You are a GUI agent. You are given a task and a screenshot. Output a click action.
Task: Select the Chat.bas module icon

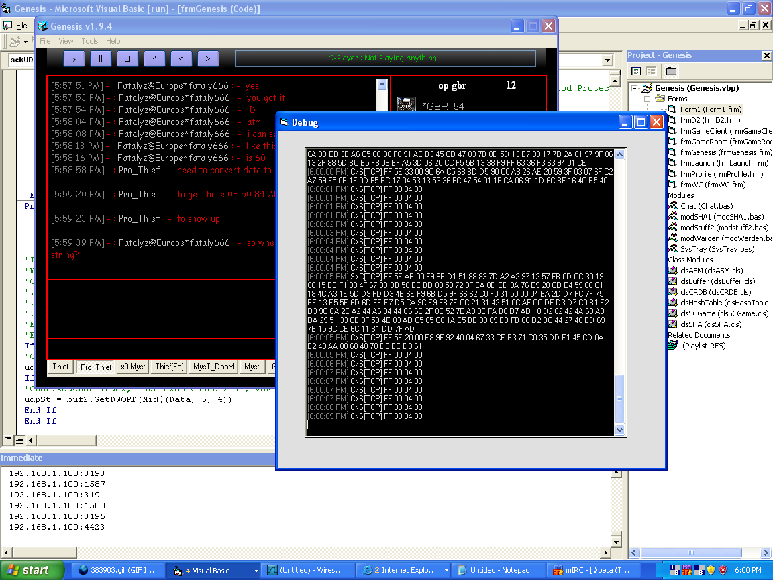[673, 206]
